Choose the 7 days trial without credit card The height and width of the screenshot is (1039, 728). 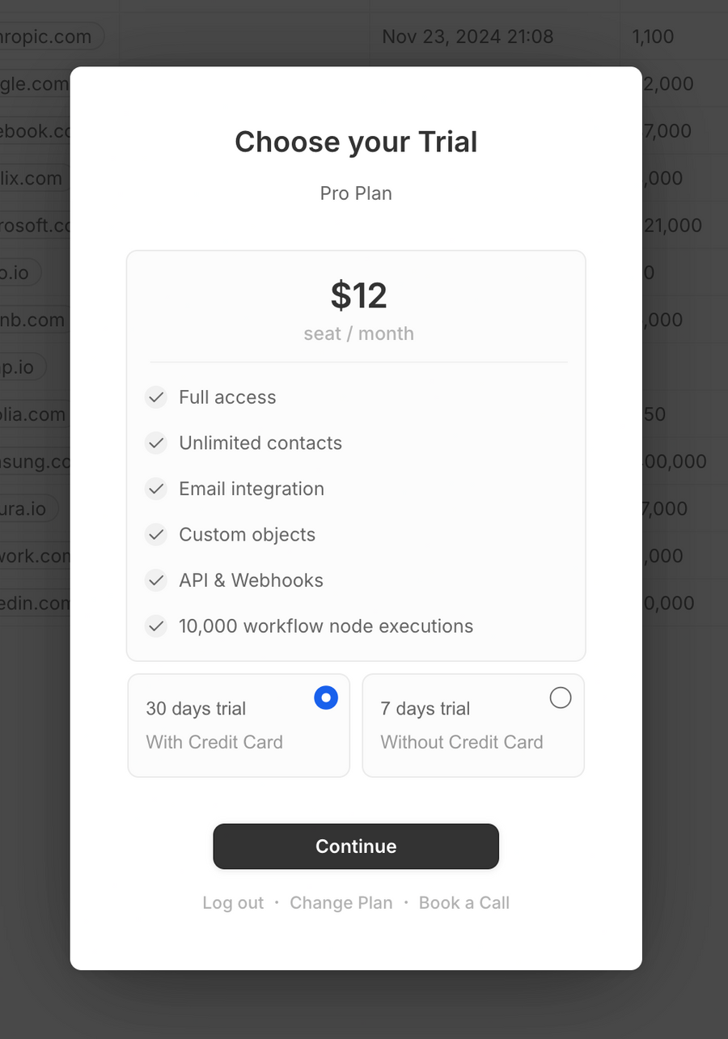[561, 697]
